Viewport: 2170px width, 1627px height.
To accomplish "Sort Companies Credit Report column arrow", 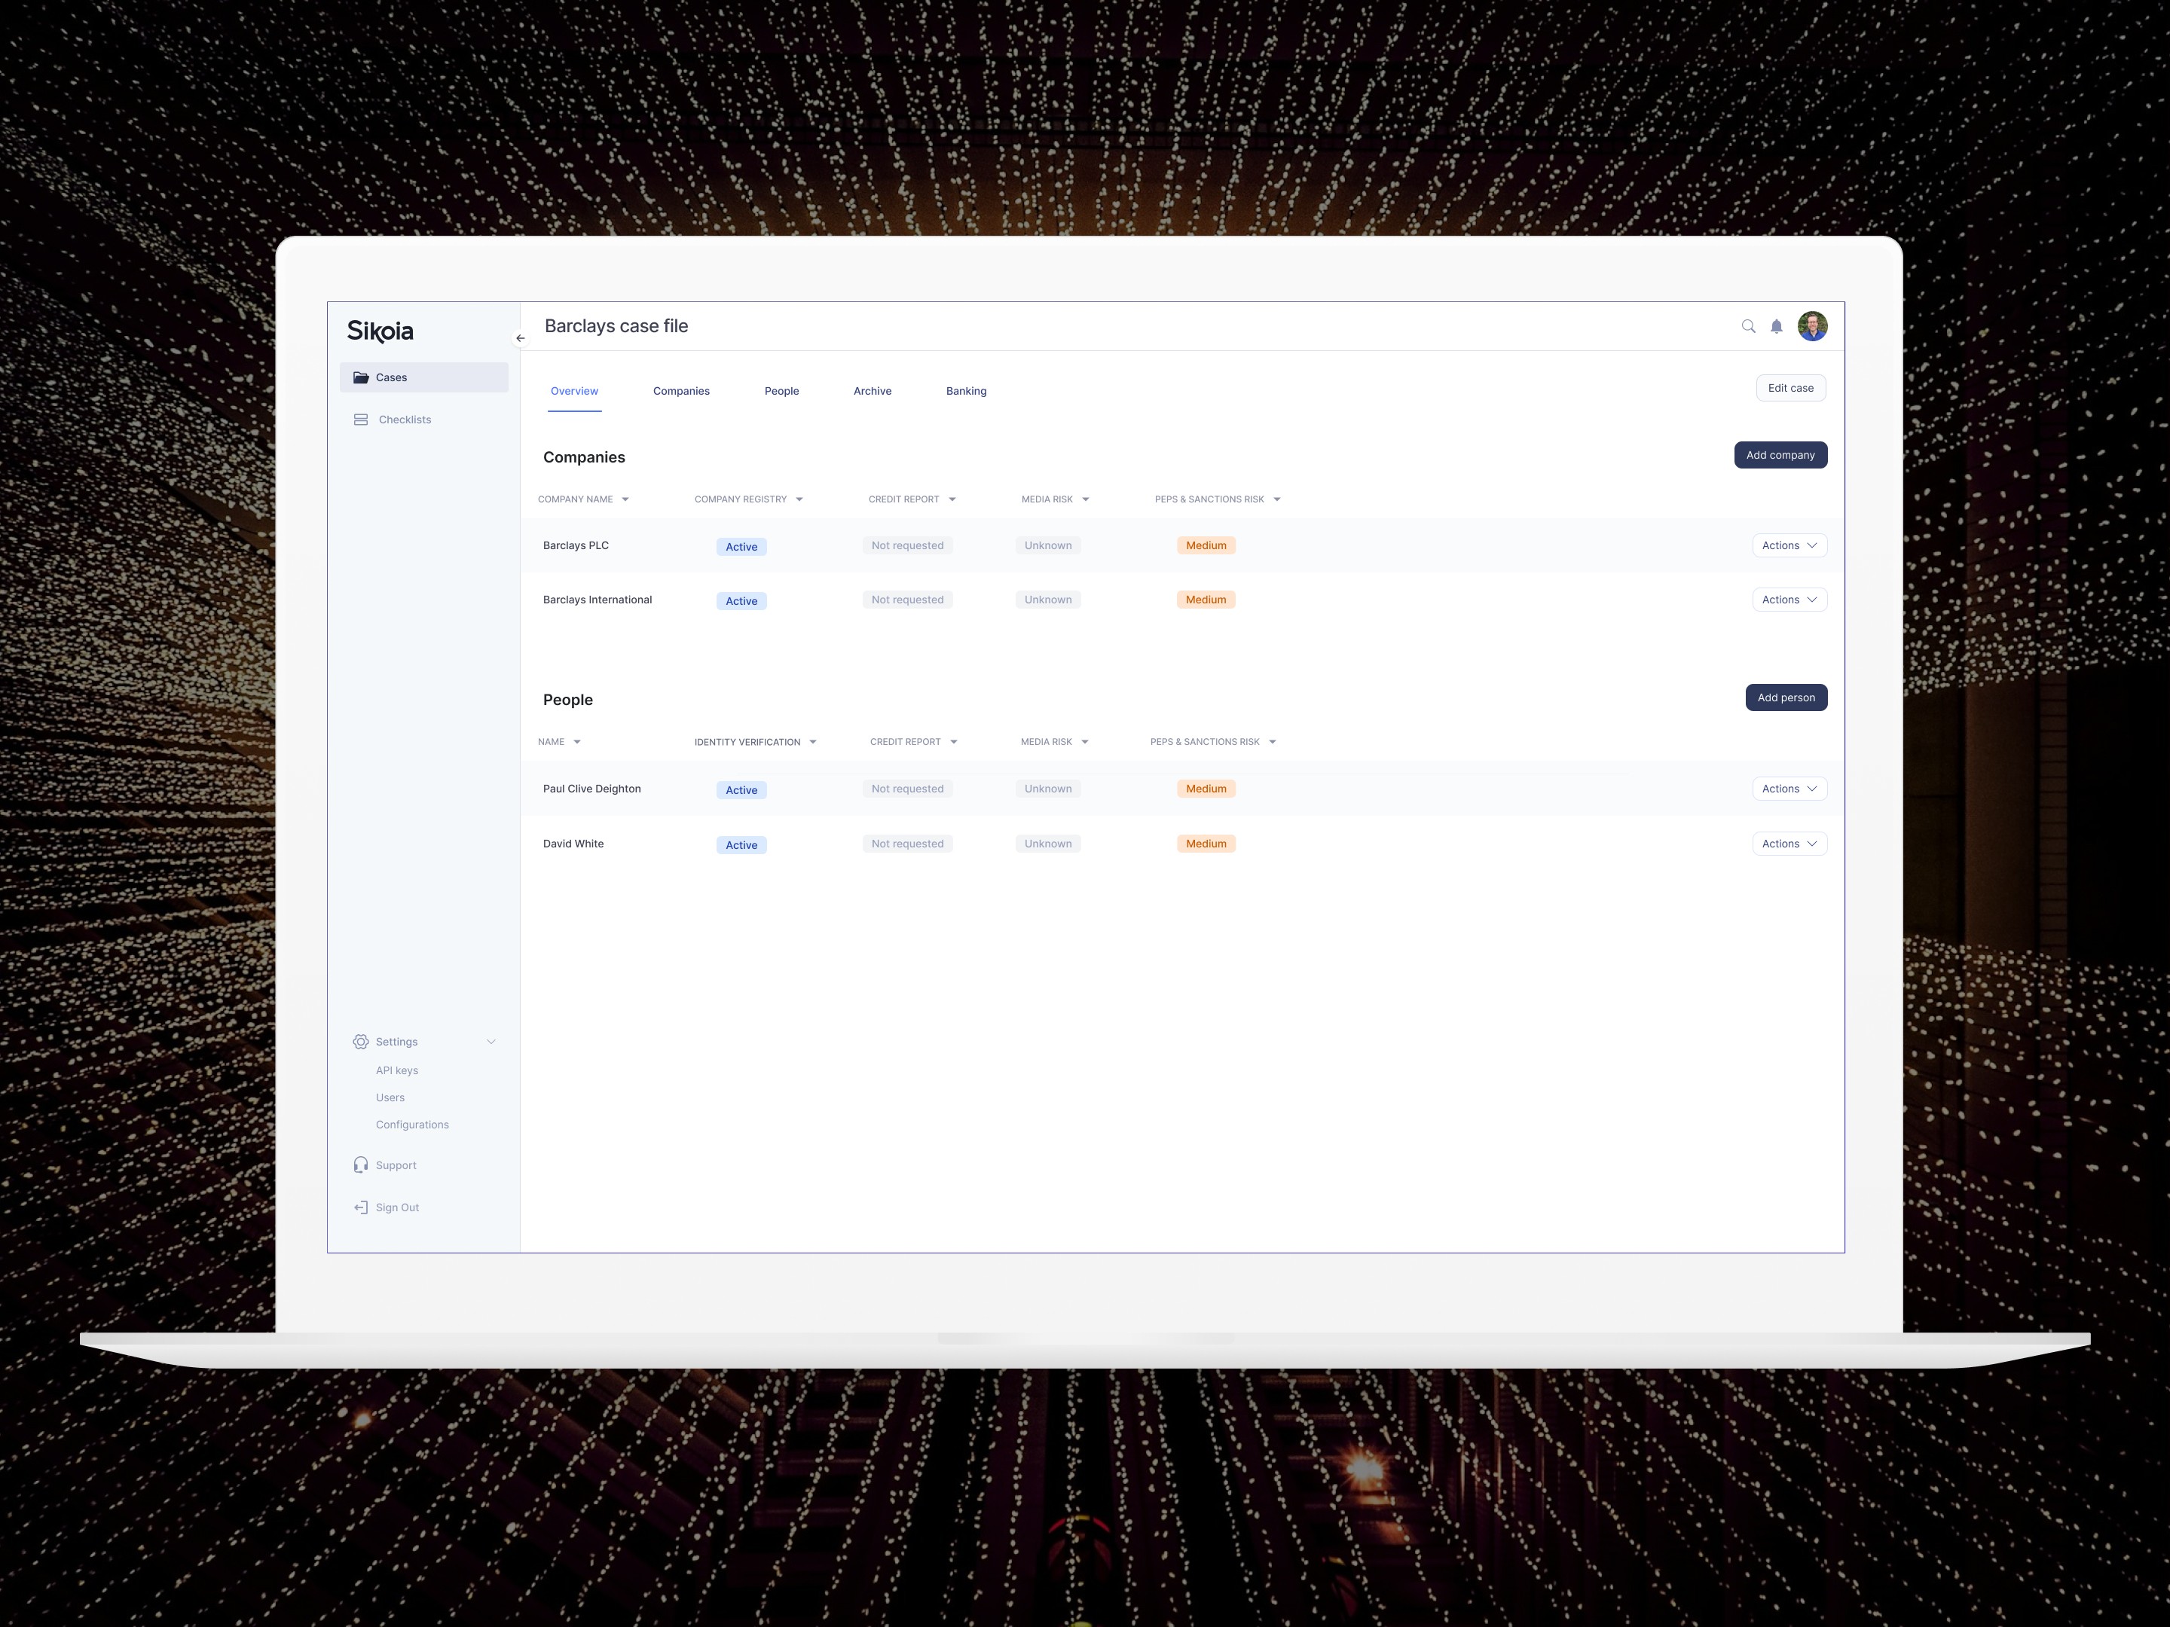I will click(952, 500).
